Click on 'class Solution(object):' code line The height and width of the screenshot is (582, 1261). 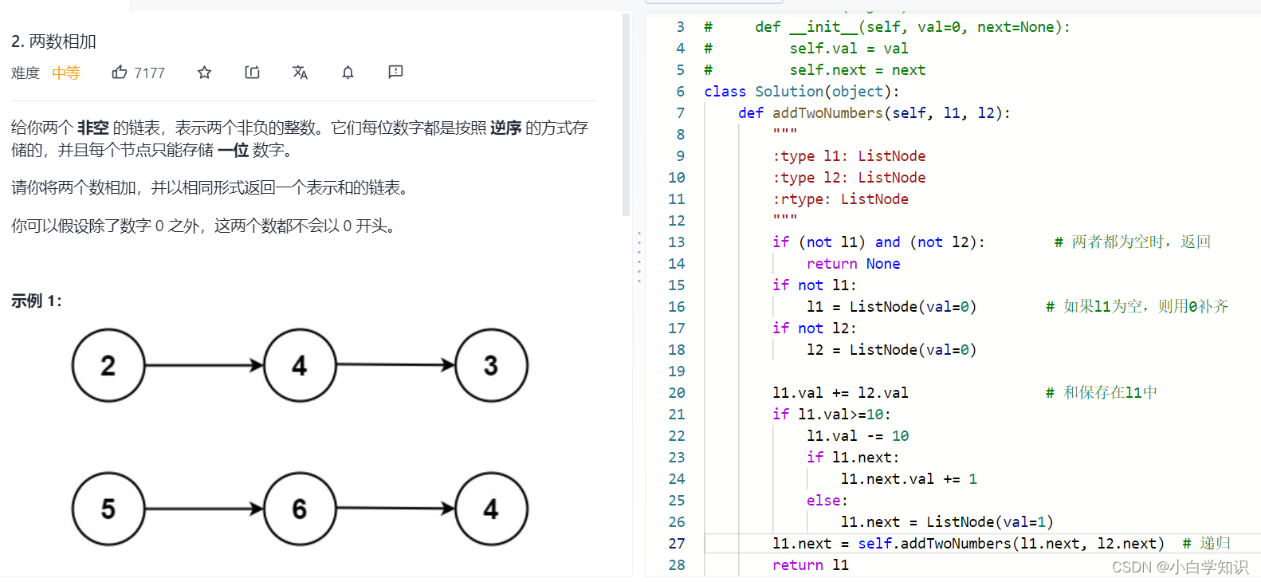[x=801, y=92]
